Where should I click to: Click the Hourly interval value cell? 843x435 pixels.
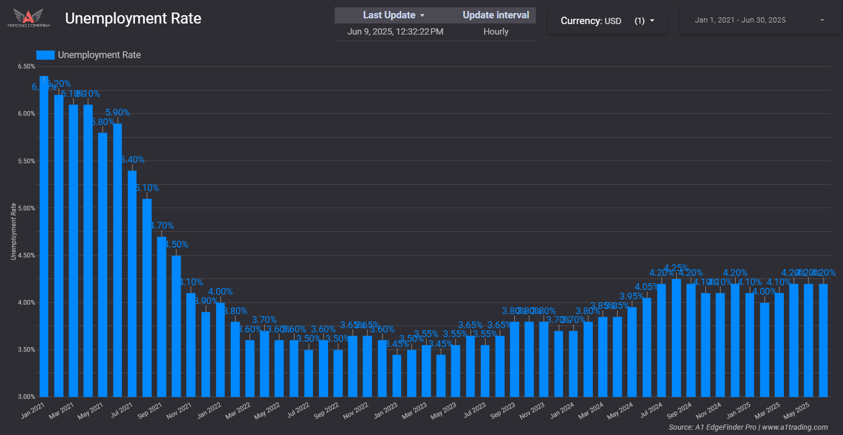(496, 31)
